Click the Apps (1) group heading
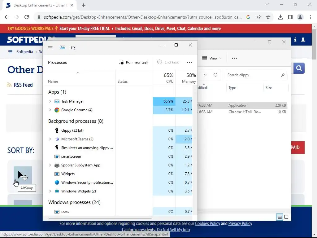 [x=57, y=92]
